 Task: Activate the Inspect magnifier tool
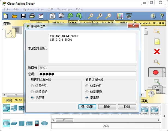coord(157,62)
